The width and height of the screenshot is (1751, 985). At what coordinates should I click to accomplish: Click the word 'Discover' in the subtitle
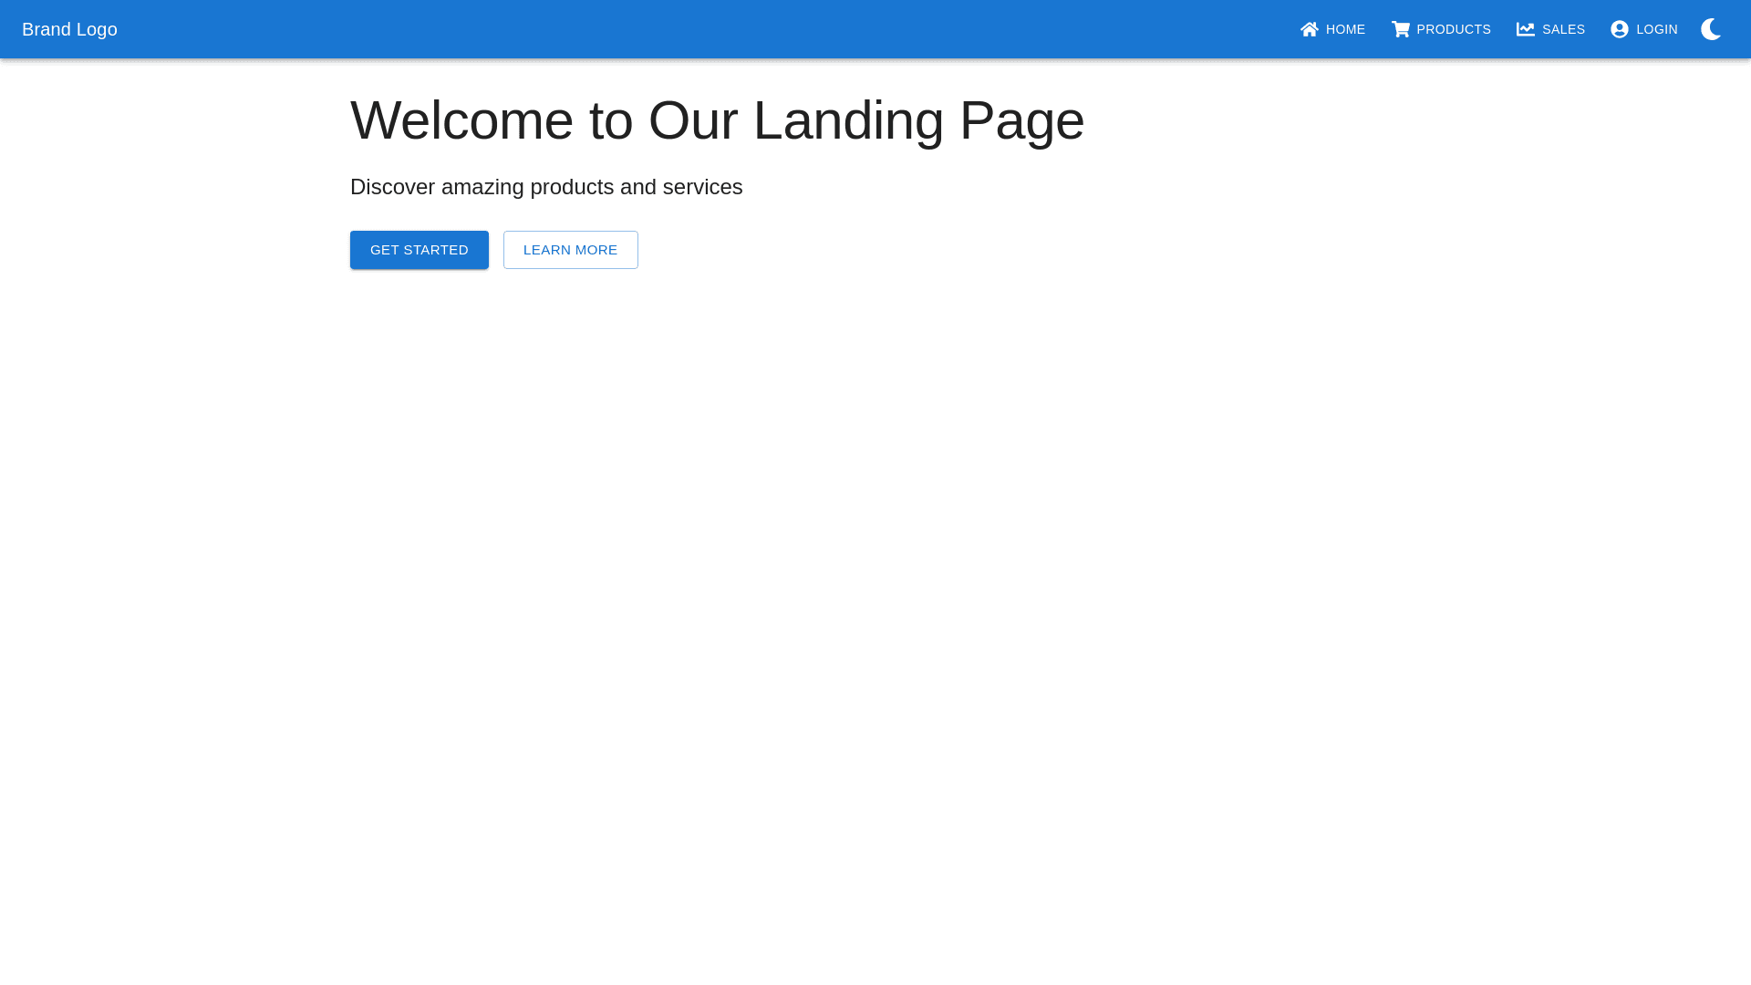pos(392,187)
